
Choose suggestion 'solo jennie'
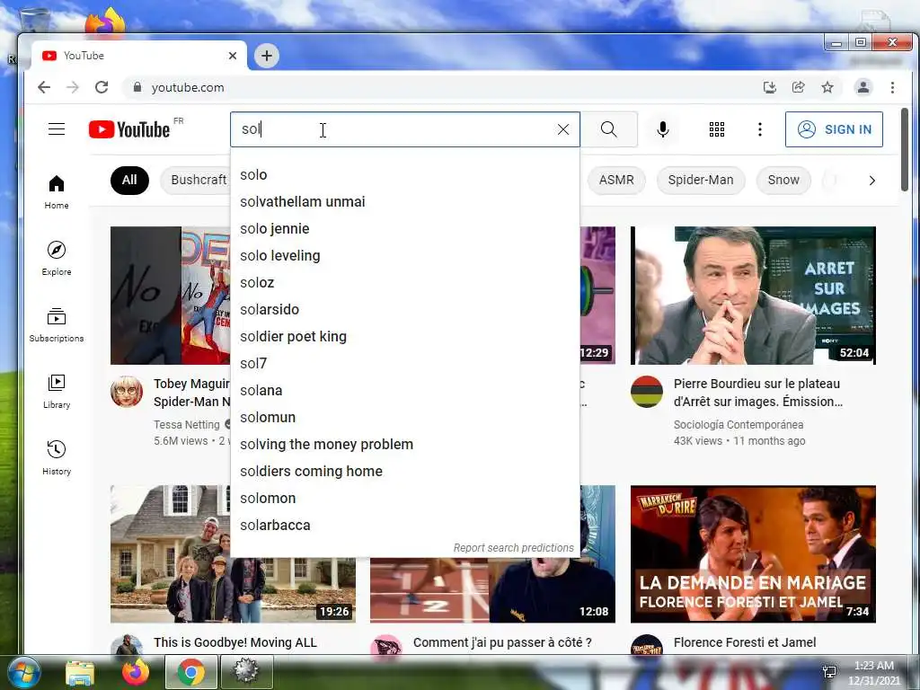click(x=405, y=229)
